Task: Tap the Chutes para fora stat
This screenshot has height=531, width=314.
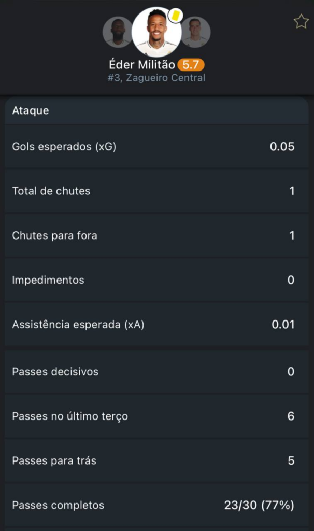Action: [156, 235]
